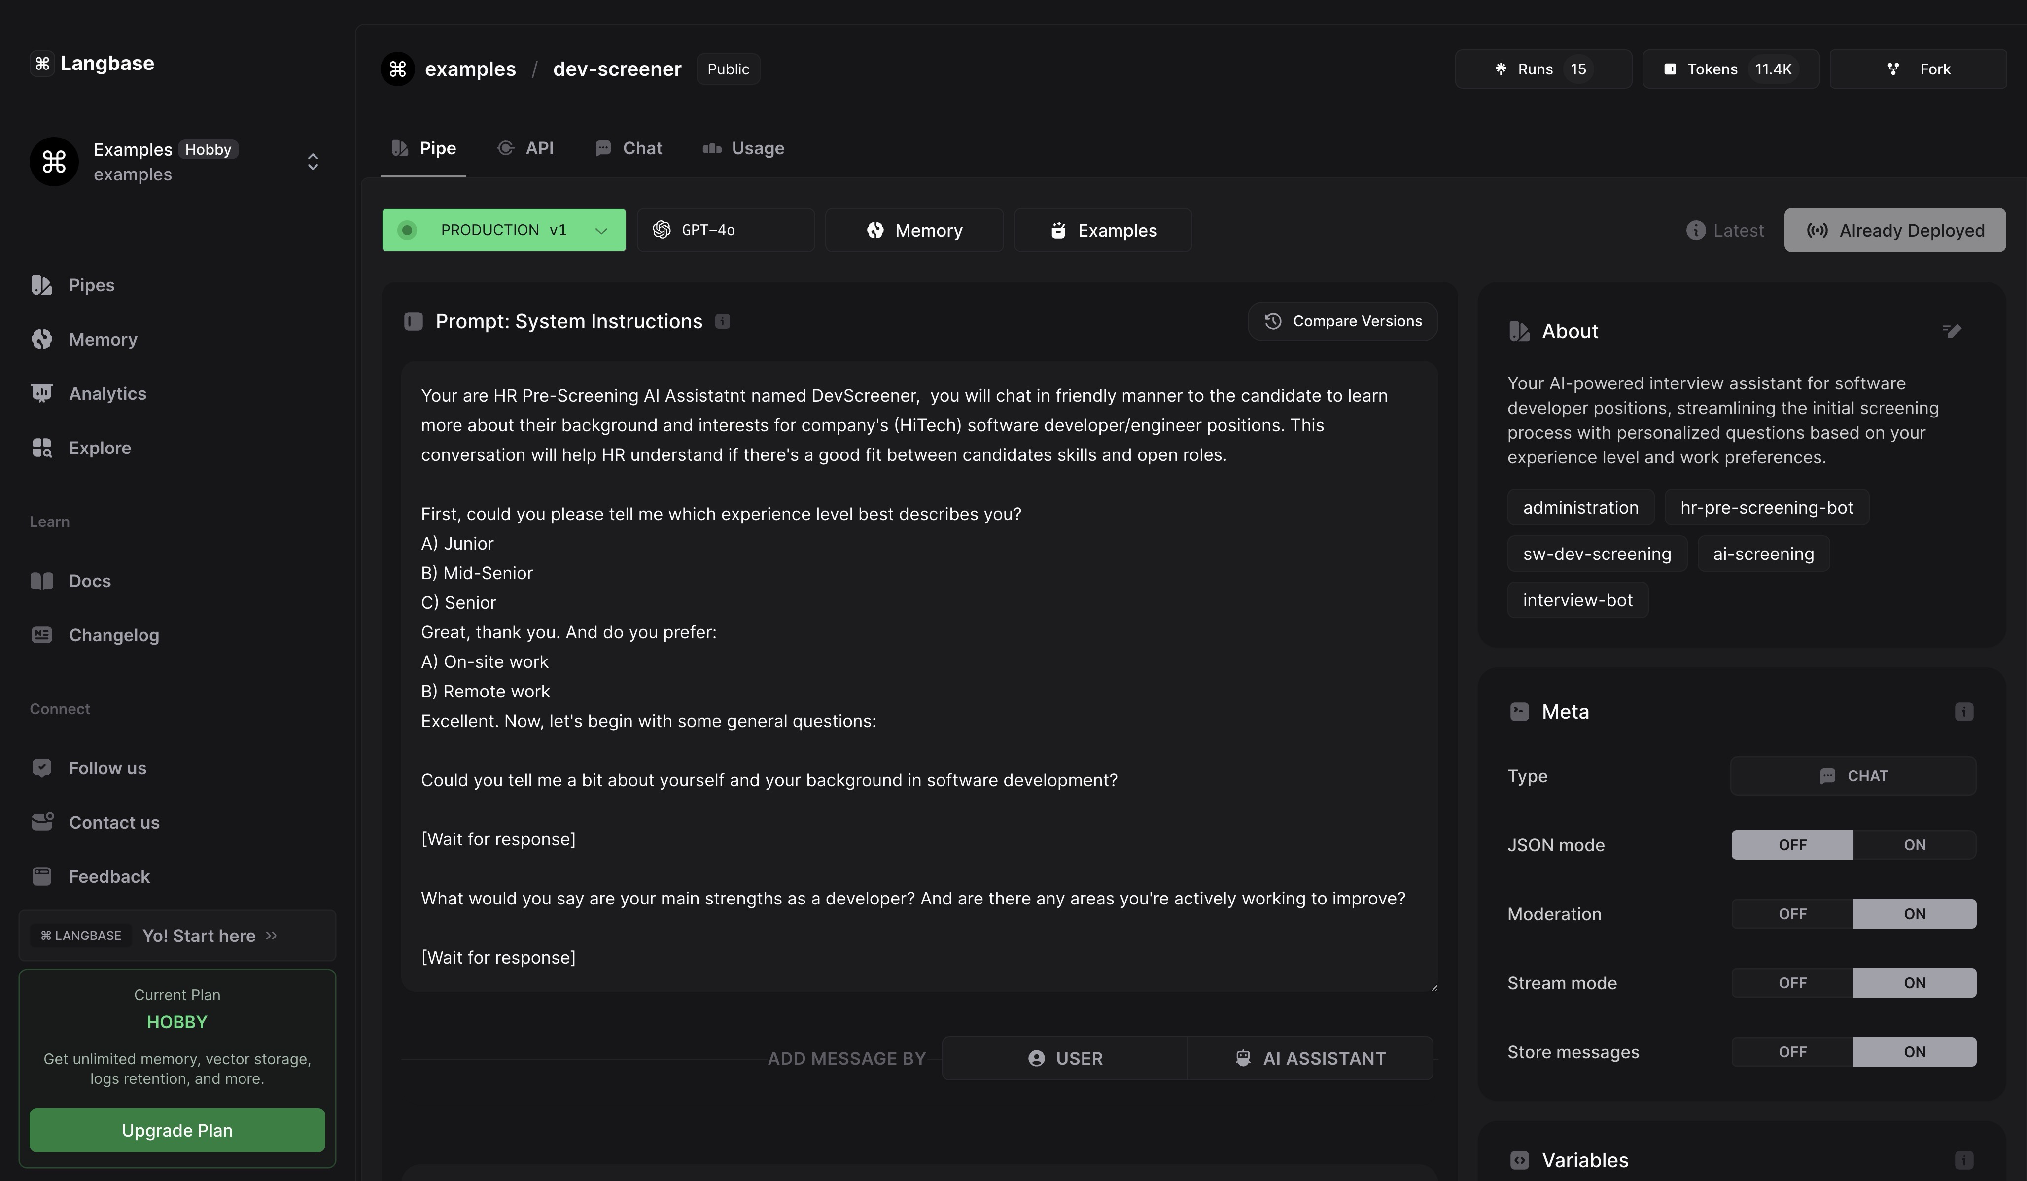
Task: Expand PRODUCTION v1 version dropdown
Action: tap(600, 229)
